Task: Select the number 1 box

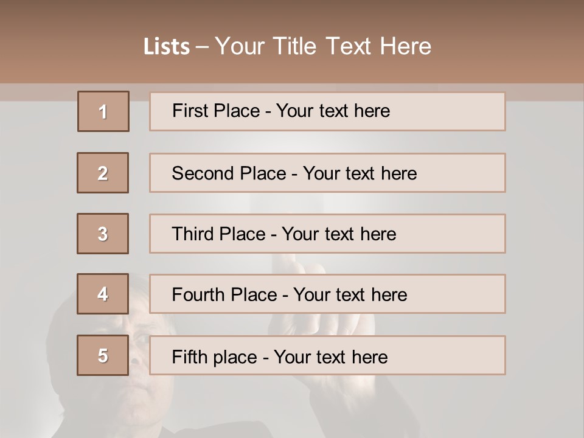Action: [x=103, y=111]
